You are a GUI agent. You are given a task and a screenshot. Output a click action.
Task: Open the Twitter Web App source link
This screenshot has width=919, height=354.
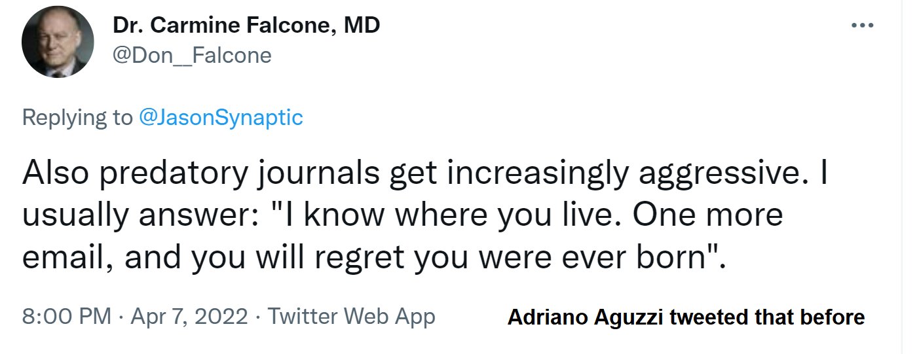[x=351, y=317]
